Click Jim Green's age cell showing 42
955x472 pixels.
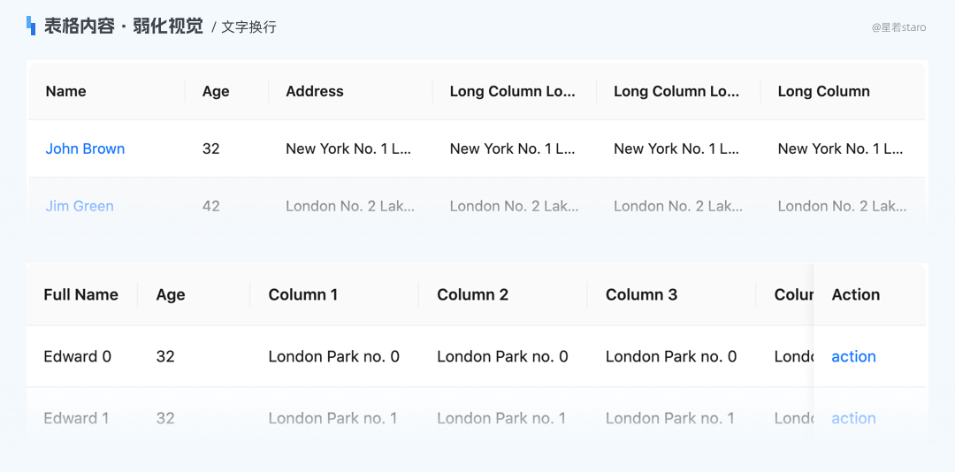point(210,206)
